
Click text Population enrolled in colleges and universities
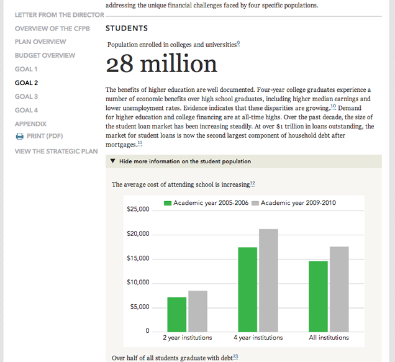pos(172,45)
